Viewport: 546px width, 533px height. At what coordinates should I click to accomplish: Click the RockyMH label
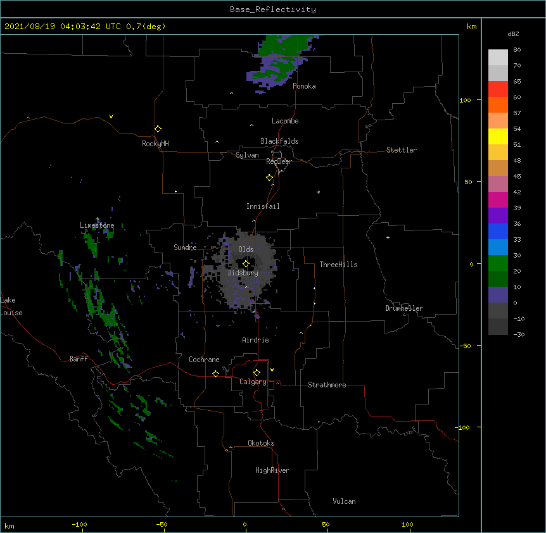tap(155, 144)
